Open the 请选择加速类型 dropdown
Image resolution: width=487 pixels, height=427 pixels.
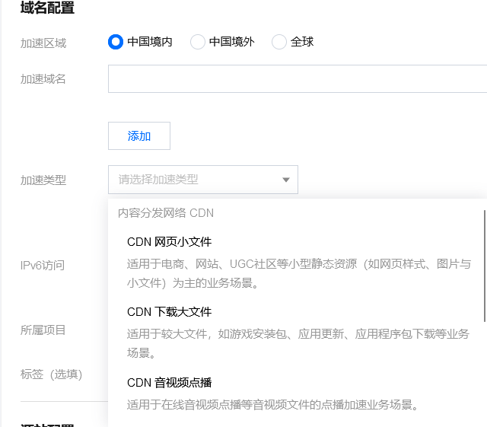click(203, 180)
